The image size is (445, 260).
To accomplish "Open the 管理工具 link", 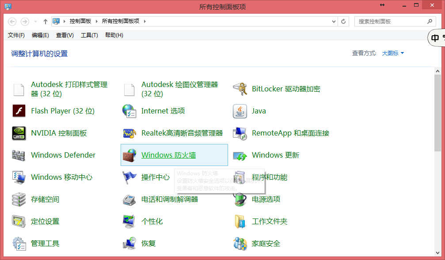I will point(45,244).
